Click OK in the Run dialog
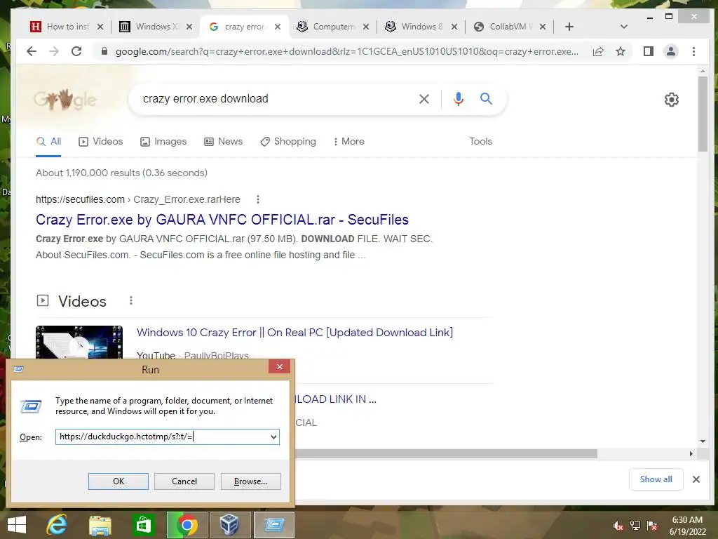The width and height of the screenshot is (718, 539). coord(118,481)
